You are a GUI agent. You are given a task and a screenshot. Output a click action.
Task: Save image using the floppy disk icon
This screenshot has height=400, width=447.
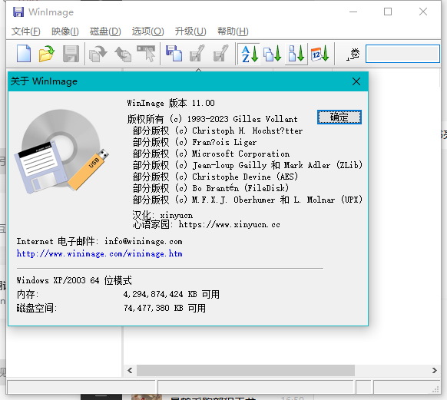coord(71,54)
